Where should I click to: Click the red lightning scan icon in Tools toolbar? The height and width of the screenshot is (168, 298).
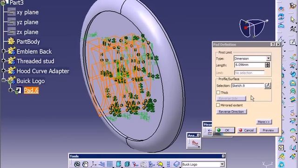[x=135, y=164]
